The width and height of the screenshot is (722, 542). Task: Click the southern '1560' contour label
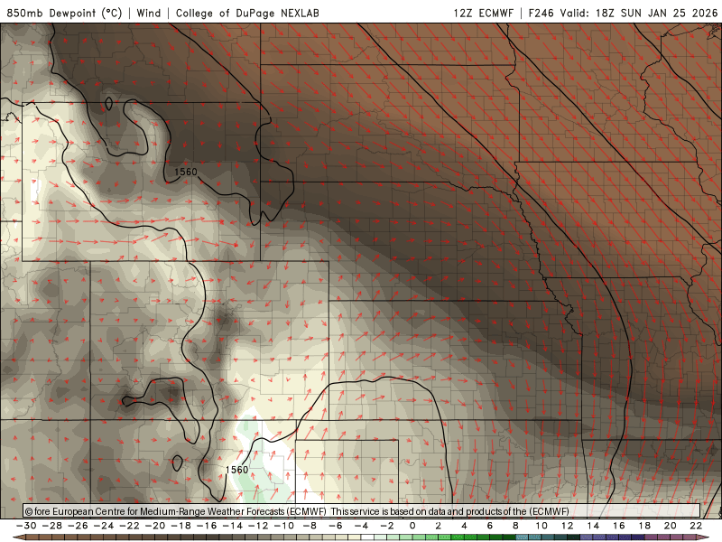[x=236, y=470]
